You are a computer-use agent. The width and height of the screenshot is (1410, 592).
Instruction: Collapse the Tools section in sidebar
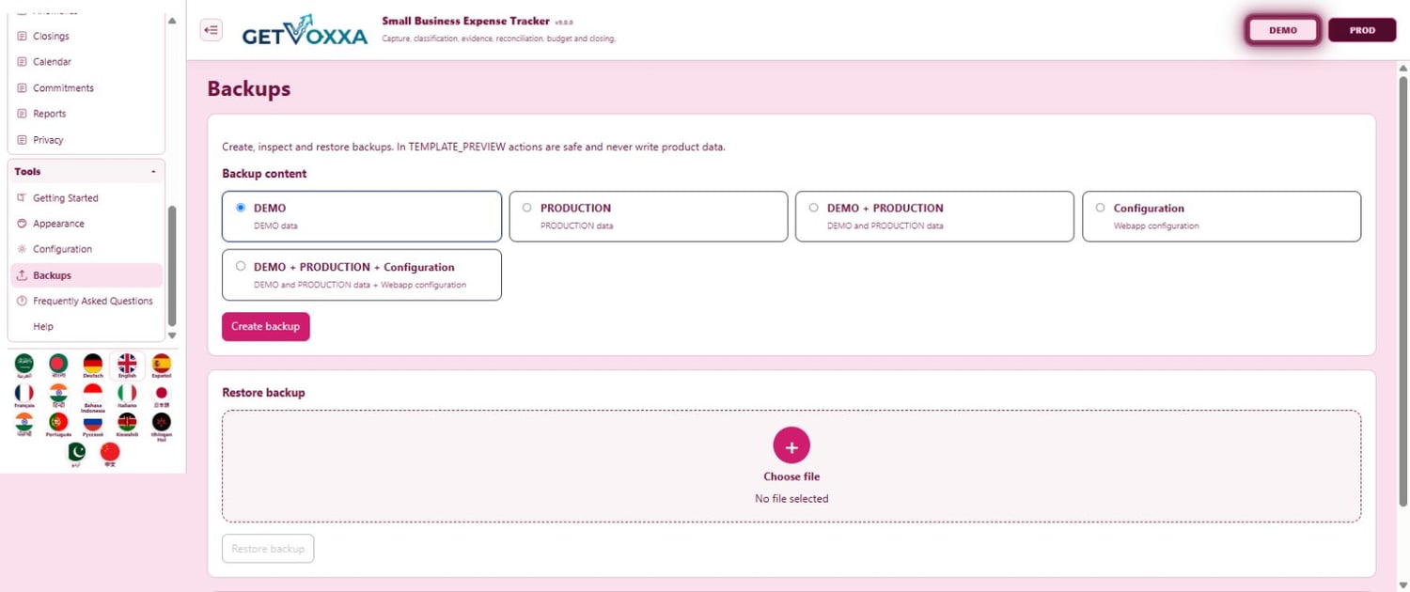tap(153, 172)
